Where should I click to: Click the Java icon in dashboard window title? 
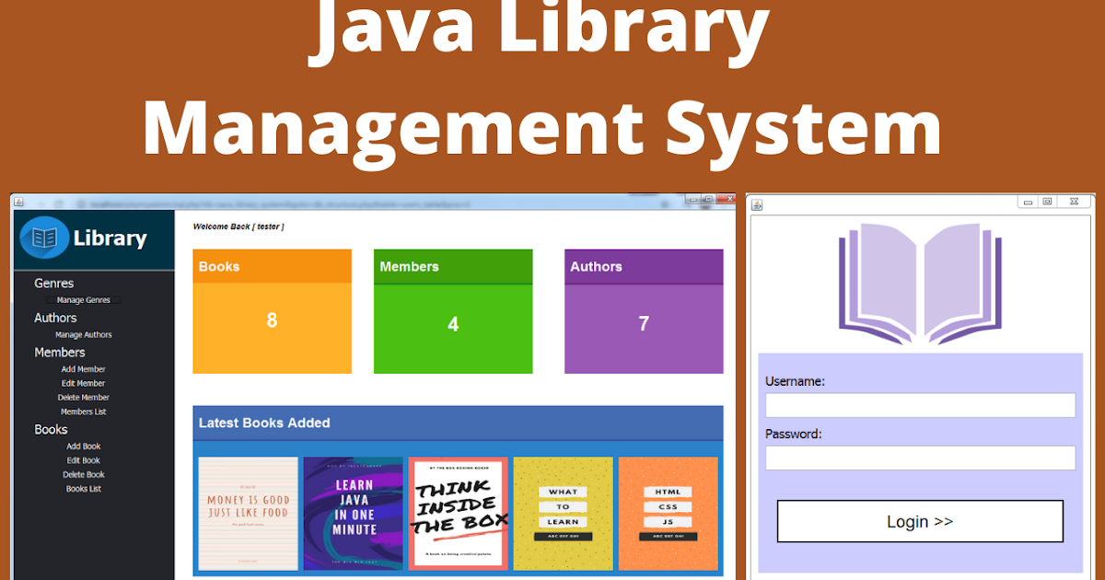click(18, 203)
